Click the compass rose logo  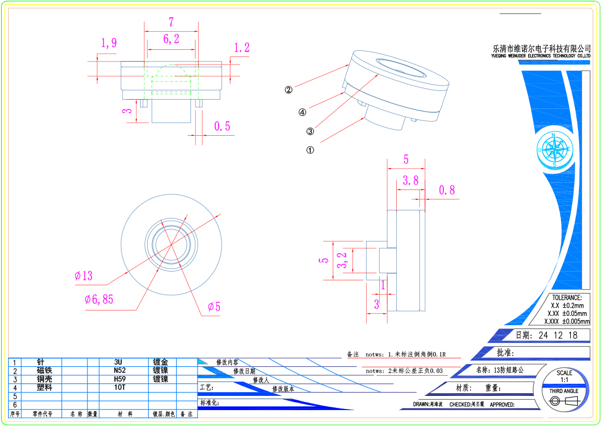[555, 148]
